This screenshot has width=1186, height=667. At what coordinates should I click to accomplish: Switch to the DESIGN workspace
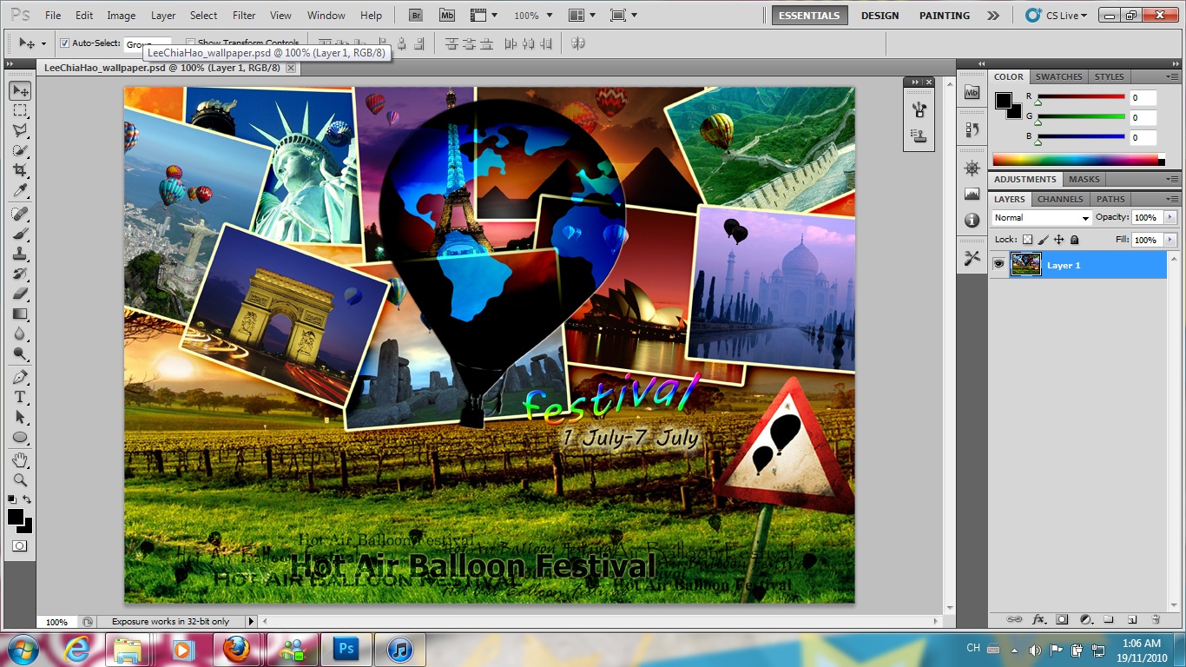[880, 15]
